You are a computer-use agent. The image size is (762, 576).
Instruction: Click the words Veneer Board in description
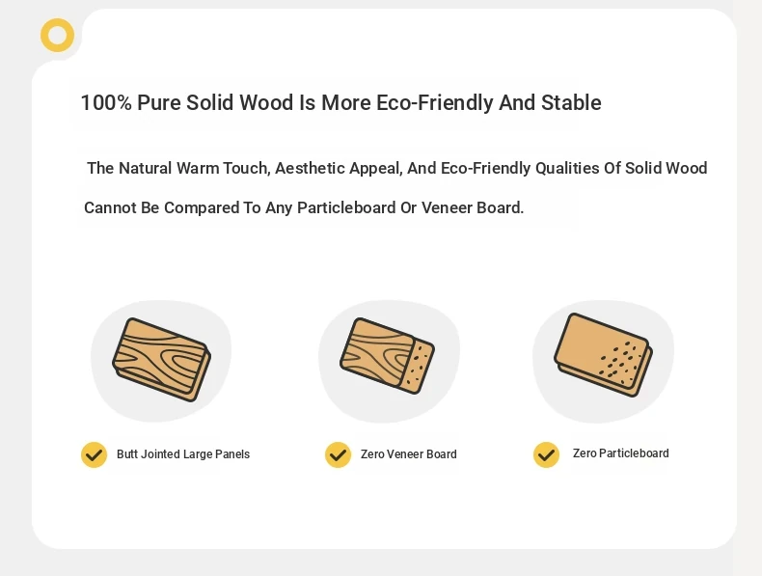tap(473, 208)
